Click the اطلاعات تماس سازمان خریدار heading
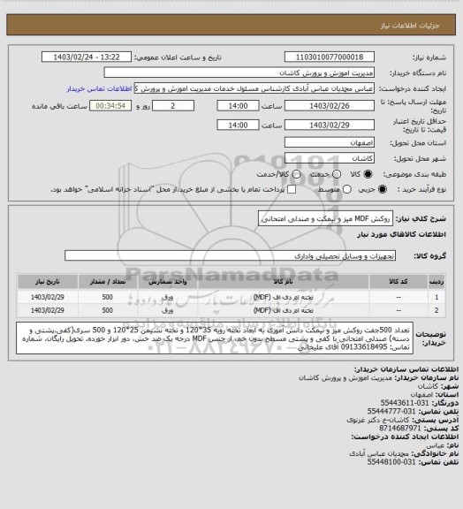The image size is (463, 509). pos(406,369)
